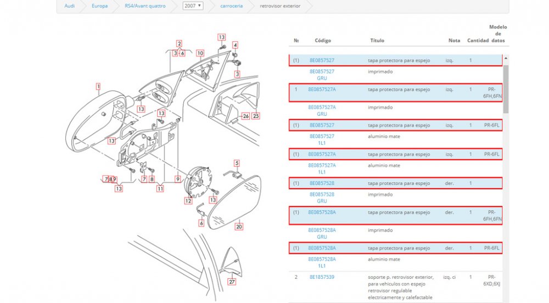
Task: Open the 8E0857528A 1L1 part code link
Action: (322, 262)
